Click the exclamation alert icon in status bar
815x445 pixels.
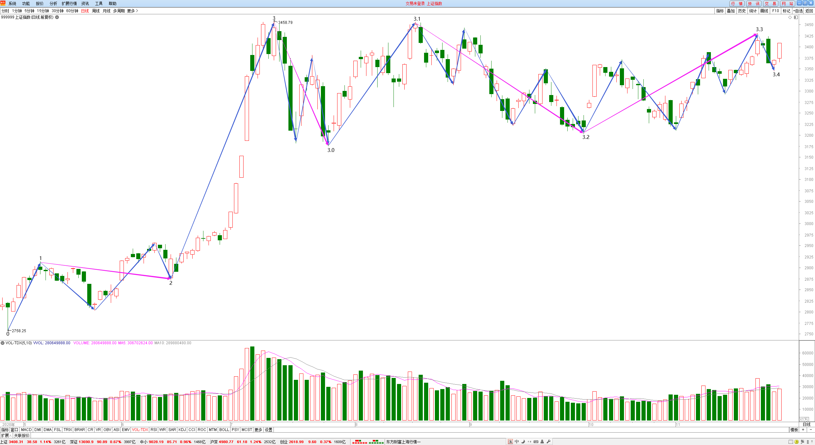pyautogui.click(x=812, y=442)
